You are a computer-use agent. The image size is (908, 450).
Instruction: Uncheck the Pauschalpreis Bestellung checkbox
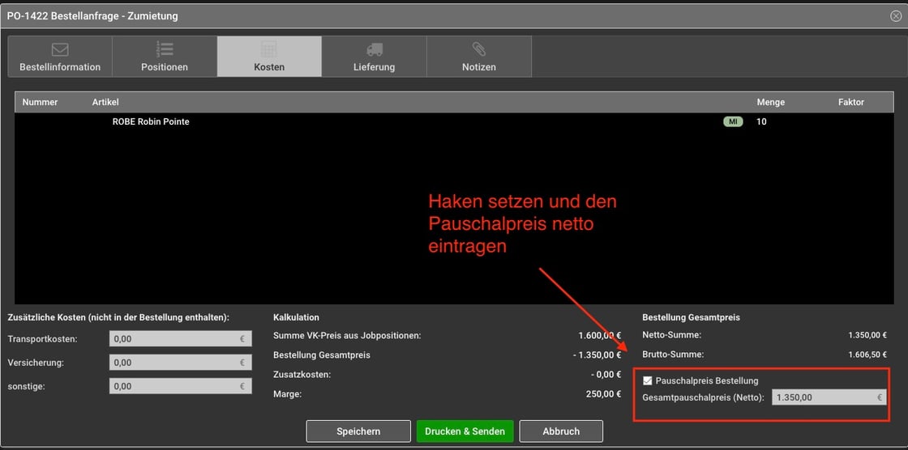click(x=648, y=380)
